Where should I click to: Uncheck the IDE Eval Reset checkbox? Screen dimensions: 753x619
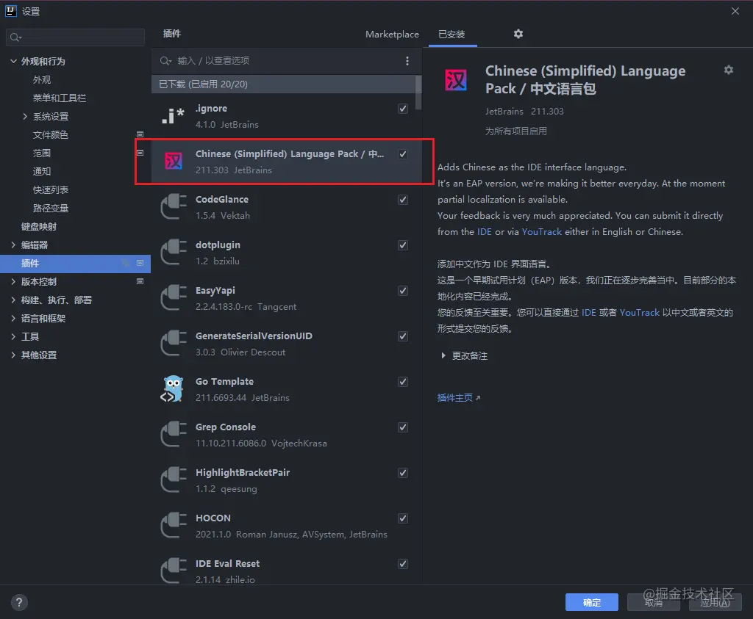(403, 564)
